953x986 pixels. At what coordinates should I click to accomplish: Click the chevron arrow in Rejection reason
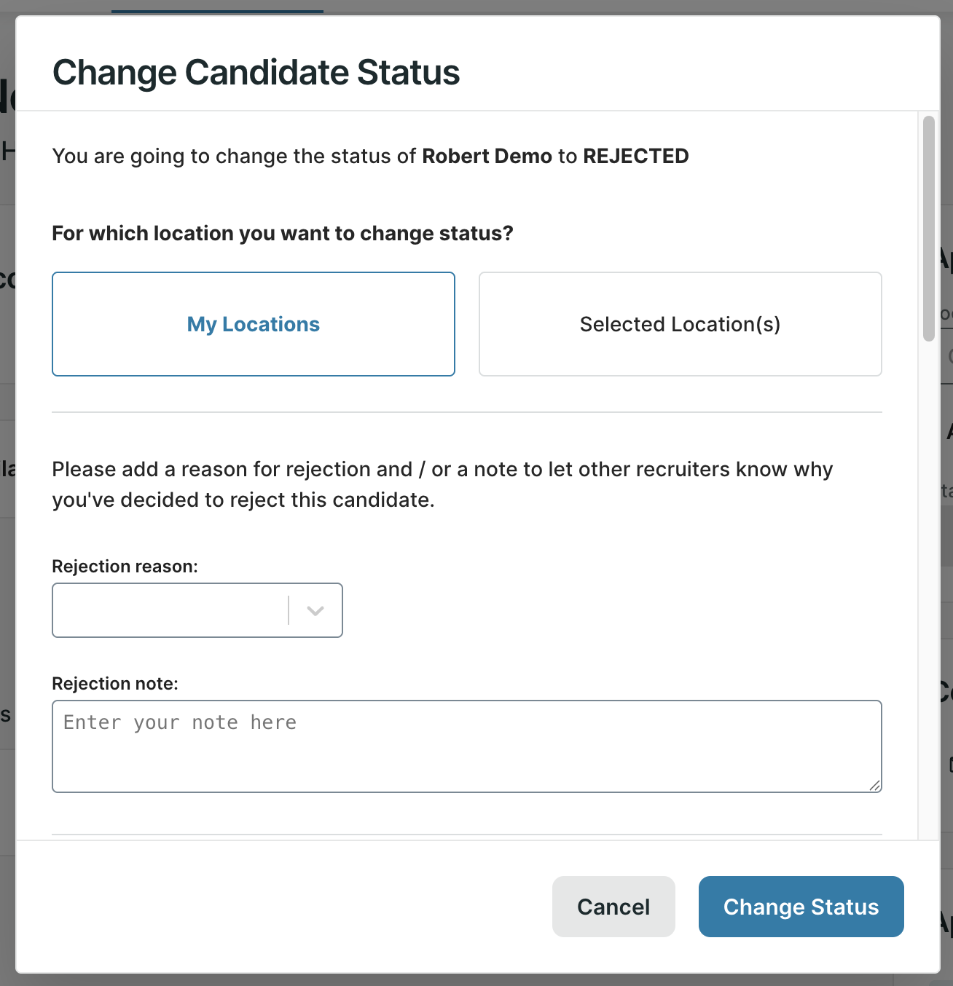(x=315, y=610)
